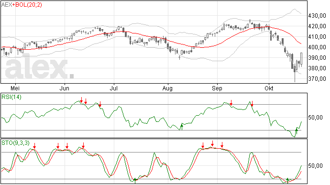Click the 370,00 price axis label
Screen dimensions: 330x185
point(317,79)
